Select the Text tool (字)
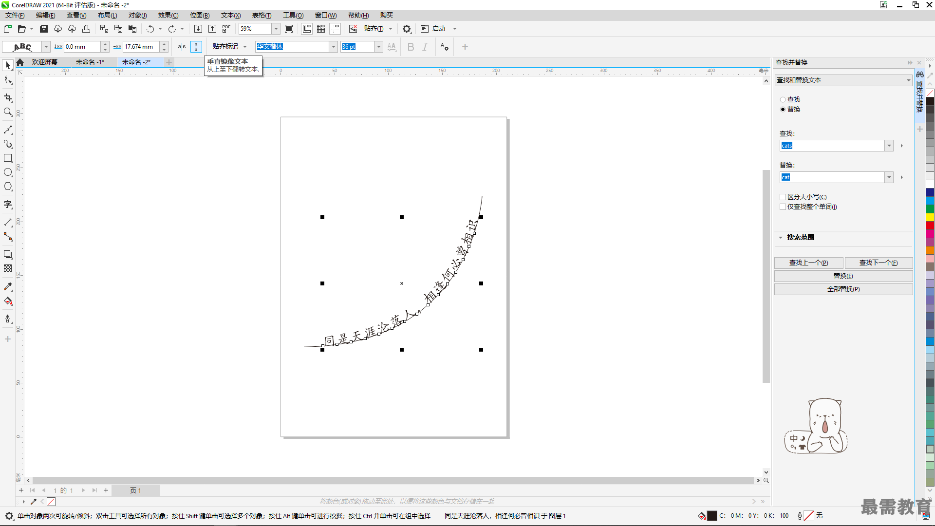Image resolution: width=935 pixels, height=526 pixels. (x=8, y=205)
